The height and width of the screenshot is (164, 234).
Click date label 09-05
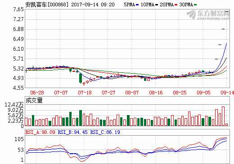tap(203, 93)
